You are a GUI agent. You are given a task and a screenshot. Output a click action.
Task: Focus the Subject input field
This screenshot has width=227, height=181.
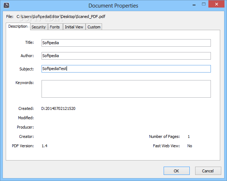coord(126,69)
